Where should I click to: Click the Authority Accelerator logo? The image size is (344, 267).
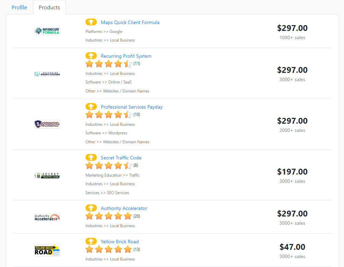click(x=47, y=217)
